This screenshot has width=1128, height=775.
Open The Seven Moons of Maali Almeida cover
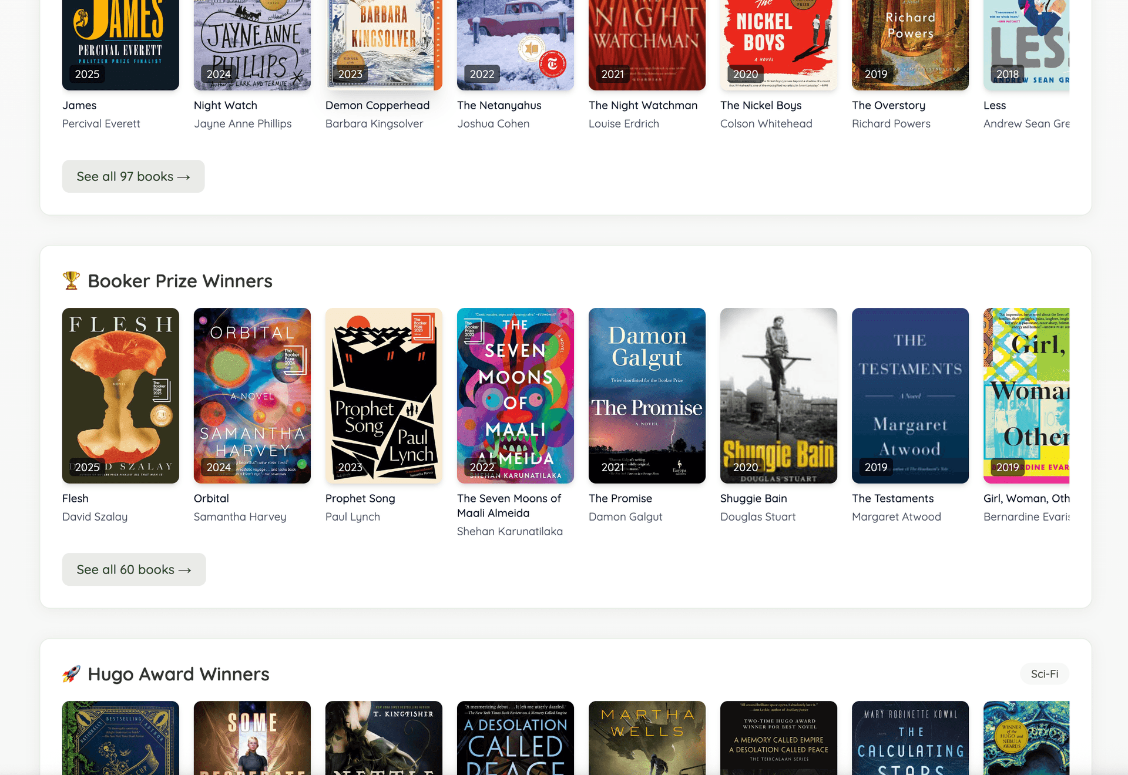click(x=515, y=395)
